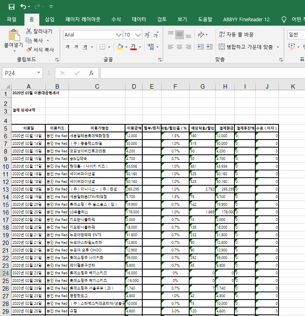Open the Customize Quick Access Toolbar arrow
Viewport: 305px width, 316px height.
coord(51,7)
